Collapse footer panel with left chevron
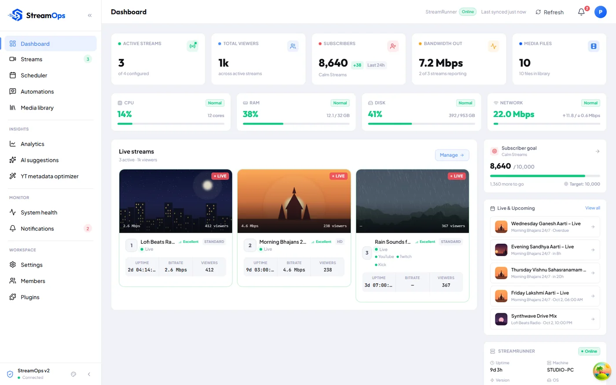The image size is (616, 385). (x=89, y=374)
